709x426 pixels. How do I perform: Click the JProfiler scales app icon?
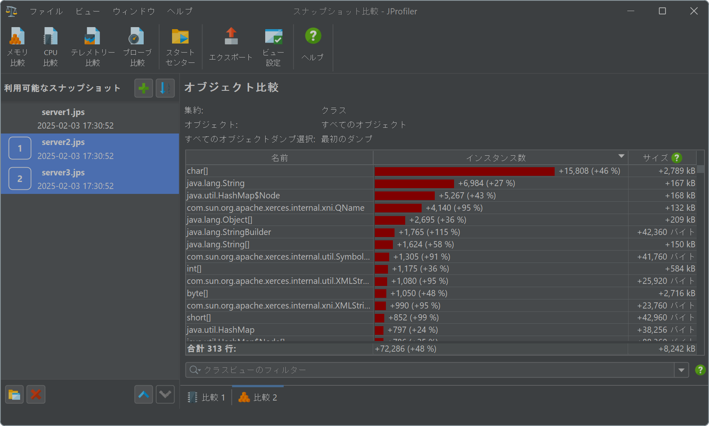11,11
